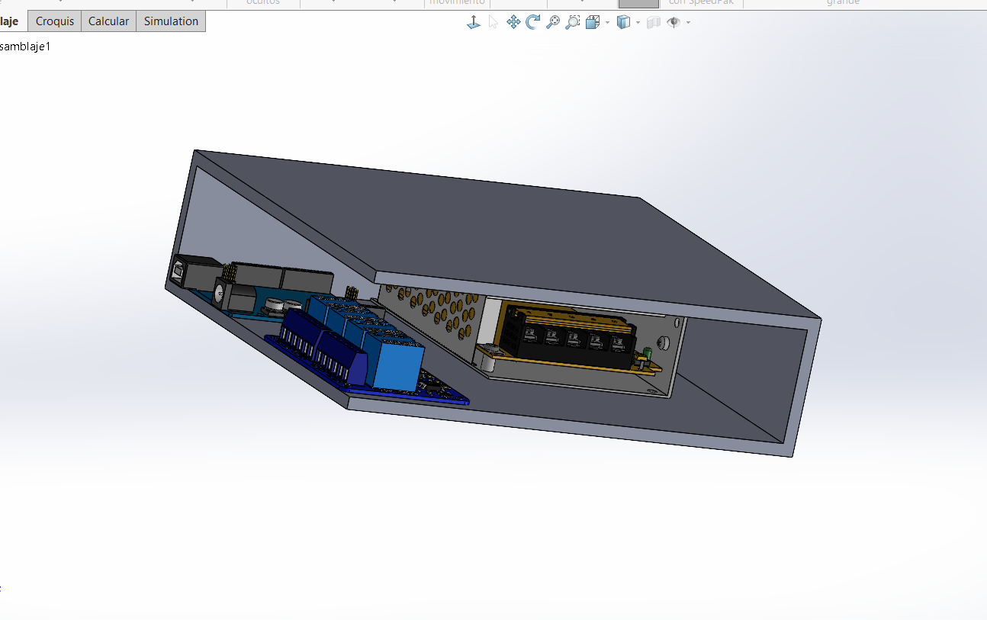Click the Display Style cube icon
Screen dimensions: 987x620
(623, 22)
